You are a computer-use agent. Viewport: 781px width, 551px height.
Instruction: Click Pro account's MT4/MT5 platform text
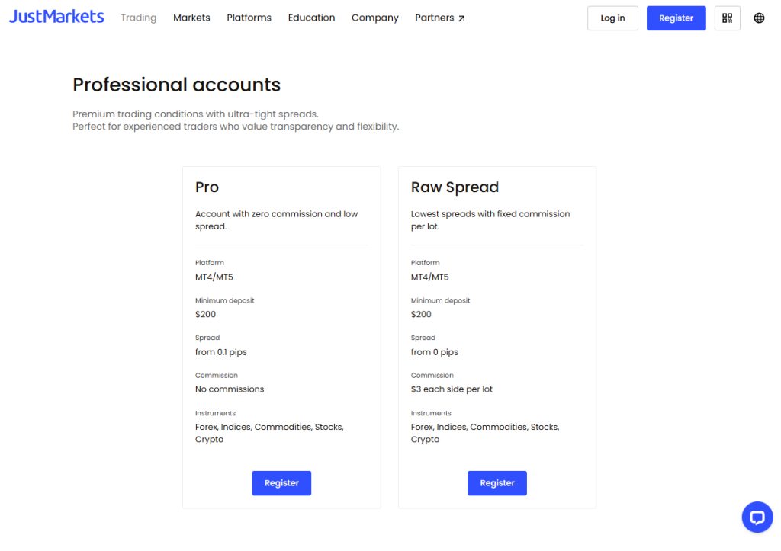click(214, 277)
